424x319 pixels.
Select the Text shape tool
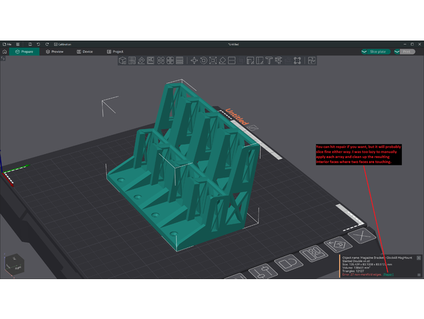[269, 61]
